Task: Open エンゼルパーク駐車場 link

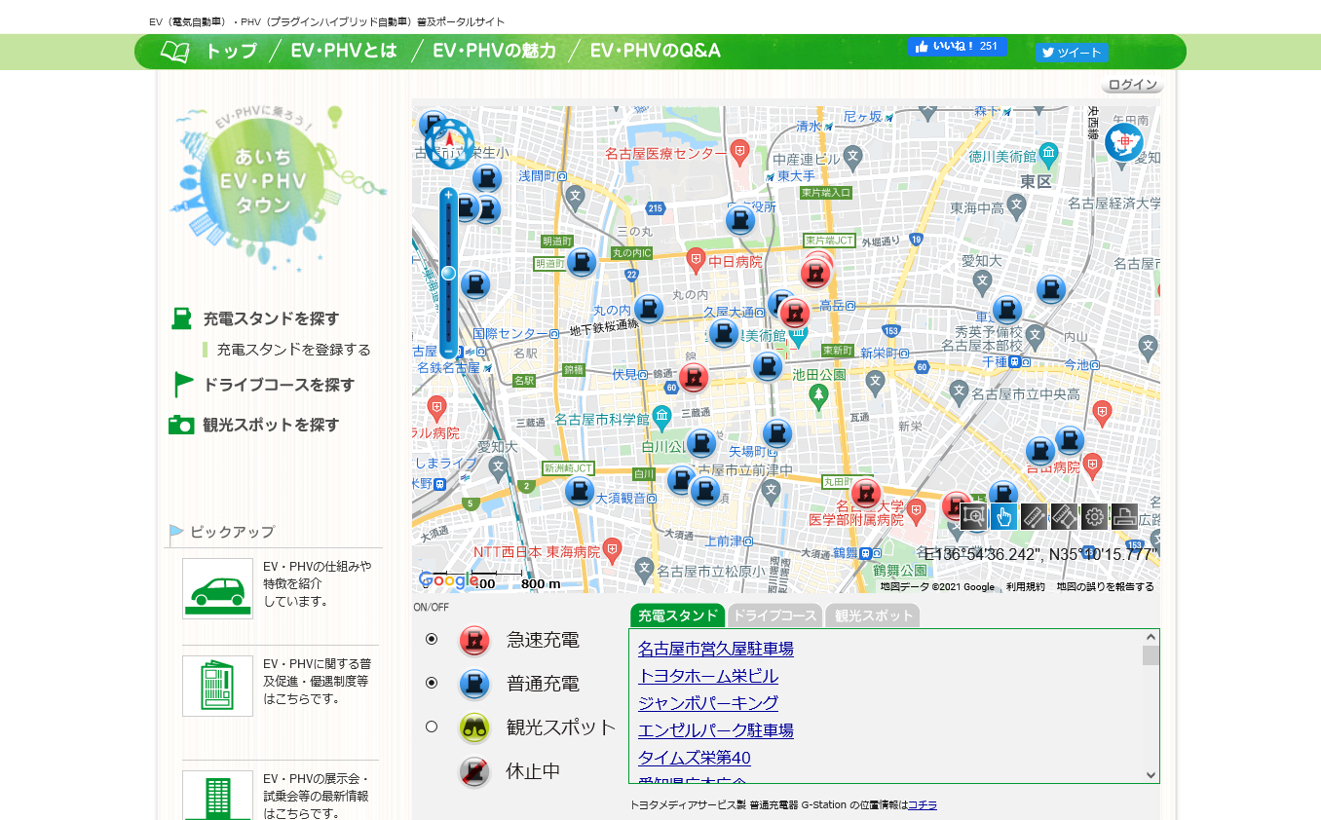Action: coord(716,730)
